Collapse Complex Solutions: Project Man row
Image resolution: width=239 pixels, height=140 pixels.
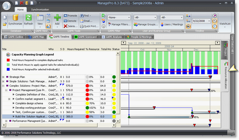(3, 86)
